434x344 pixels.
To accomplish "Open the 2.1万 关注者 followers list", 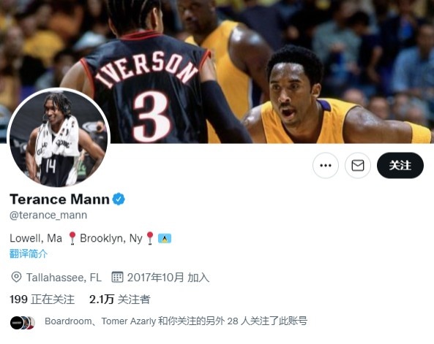I will coord(119,299).
